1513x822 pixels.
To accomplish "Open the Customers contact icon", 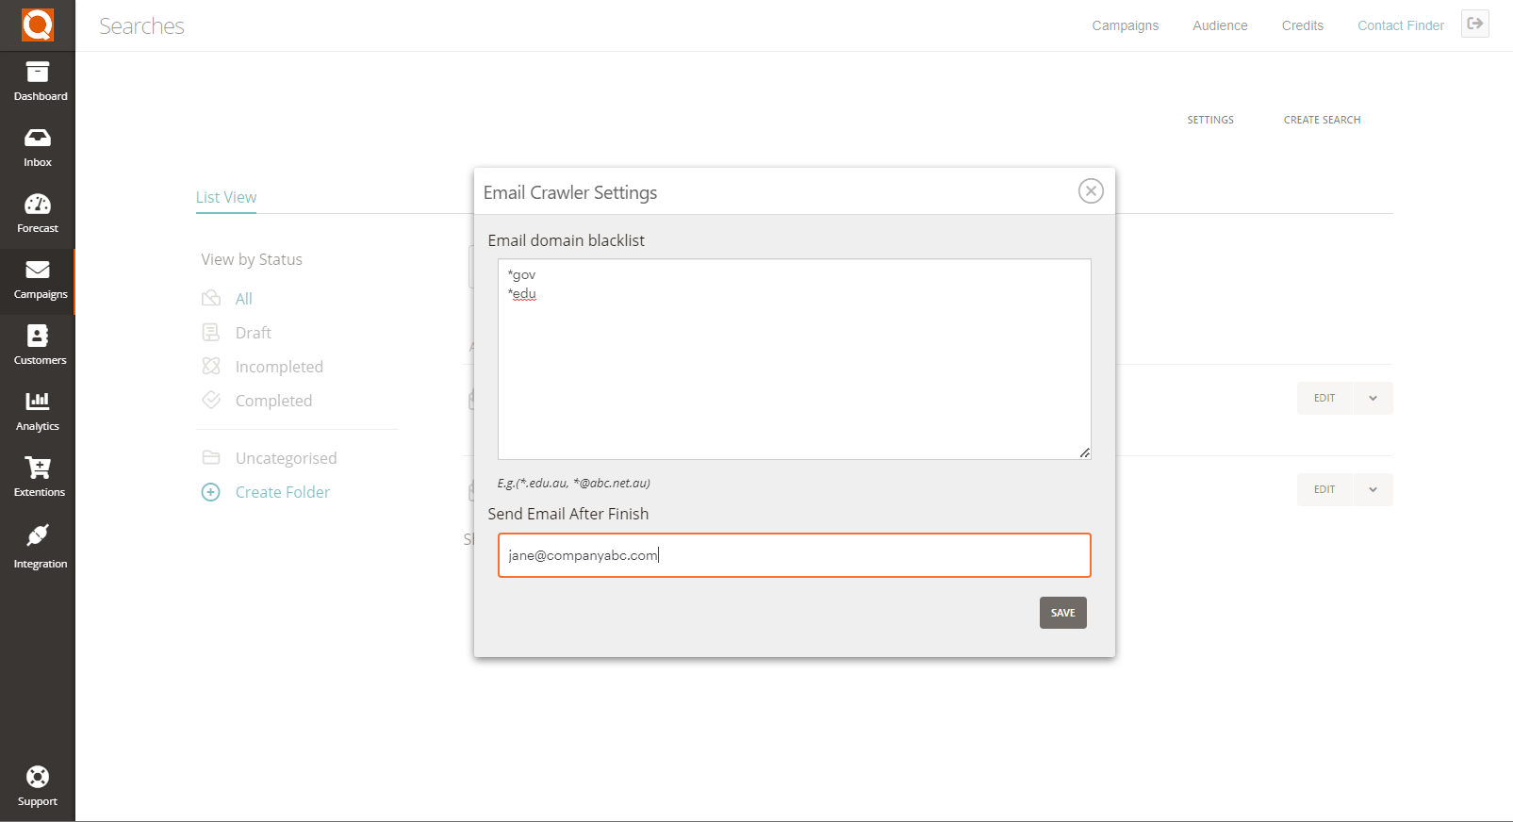I will (38, 336).
